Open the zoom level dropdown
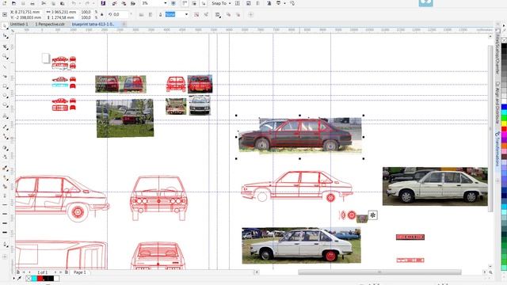 tap(166, 3)
